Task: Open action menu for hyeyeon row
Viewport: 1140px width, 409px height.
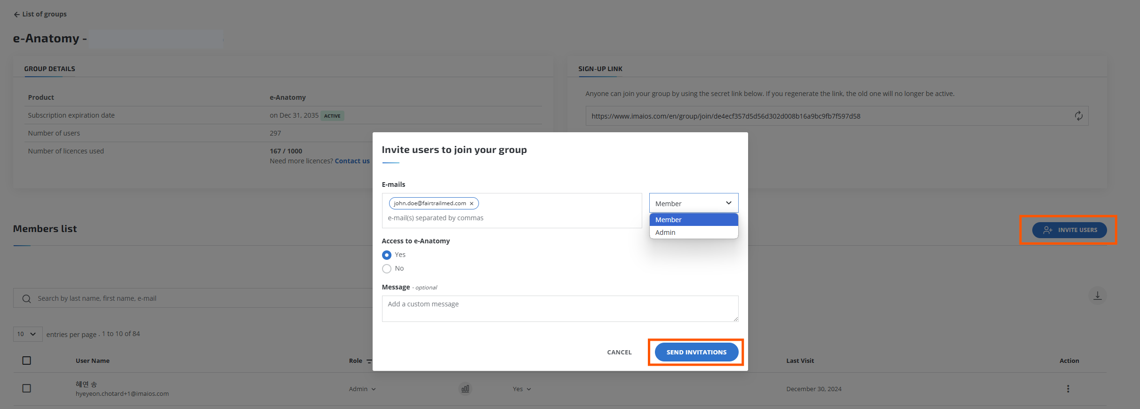Action: [1068, 389]
